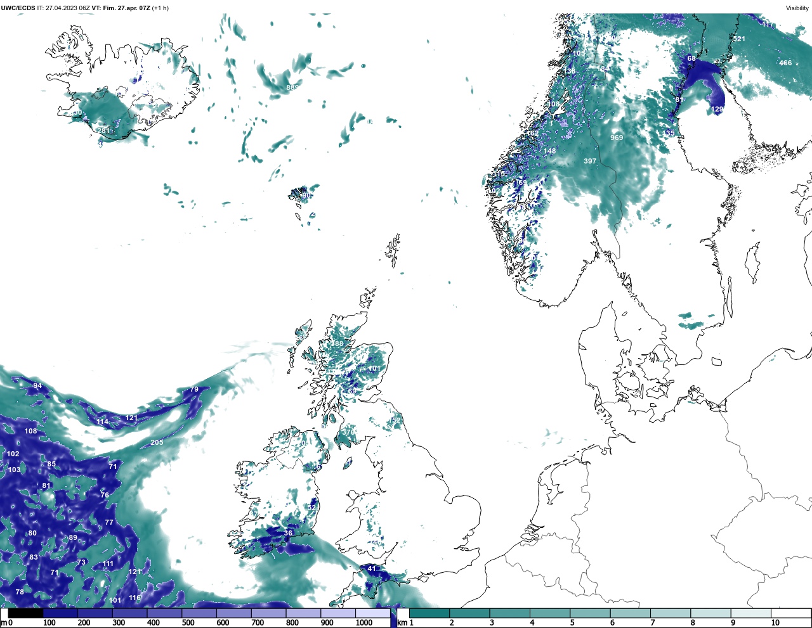Select the 100–200 m legend swatch
Screen dimensions: 812x628
(x=60, y=613)
